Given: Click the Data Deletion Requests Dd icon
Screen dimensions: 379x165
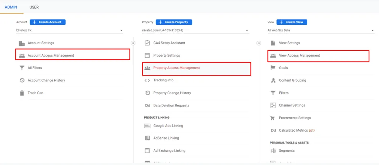Looking at the screenshot, I should (147, 105).
